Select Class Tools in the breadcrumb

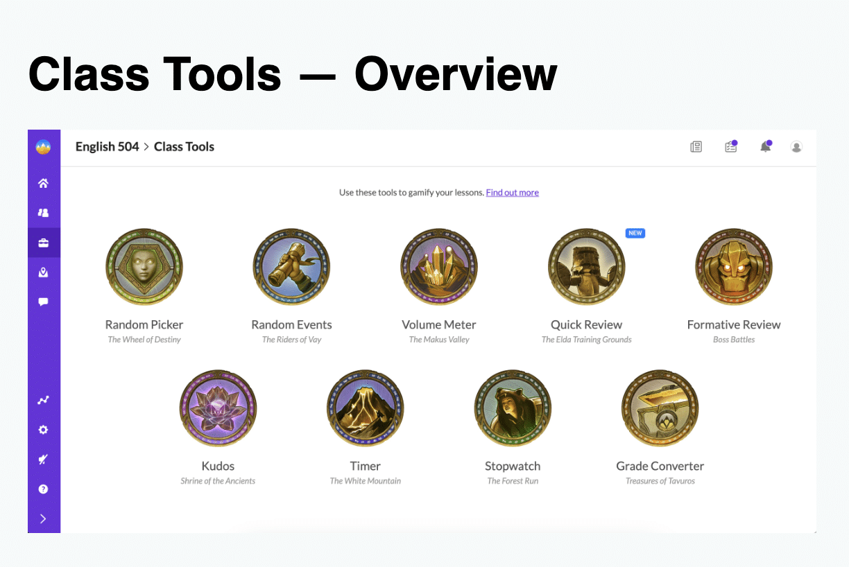[x=184, y=146]
